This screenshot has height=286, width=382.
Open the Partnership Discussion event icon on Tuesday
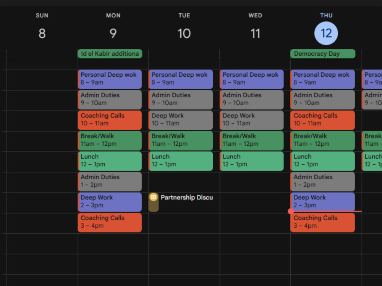tap(154, 197)
